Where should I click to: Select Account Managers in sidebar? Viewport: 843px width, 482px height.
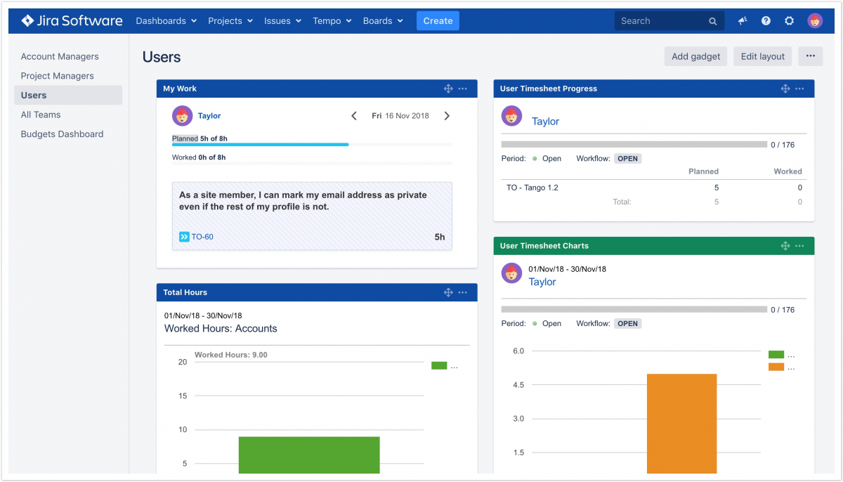pyautogui.click(x=60, y=56)
